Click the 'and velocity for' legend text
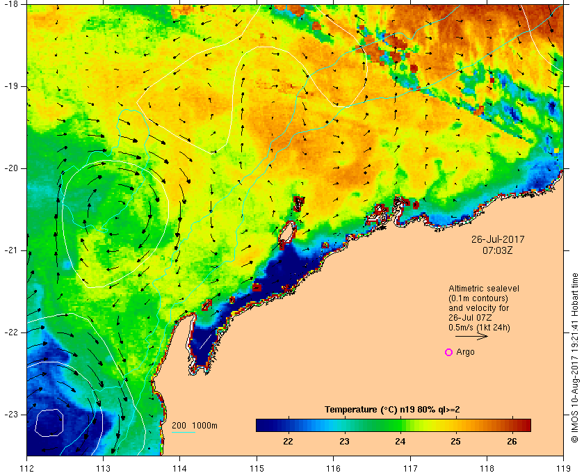Viewport: 584px width, 473px height. point(478,308)
